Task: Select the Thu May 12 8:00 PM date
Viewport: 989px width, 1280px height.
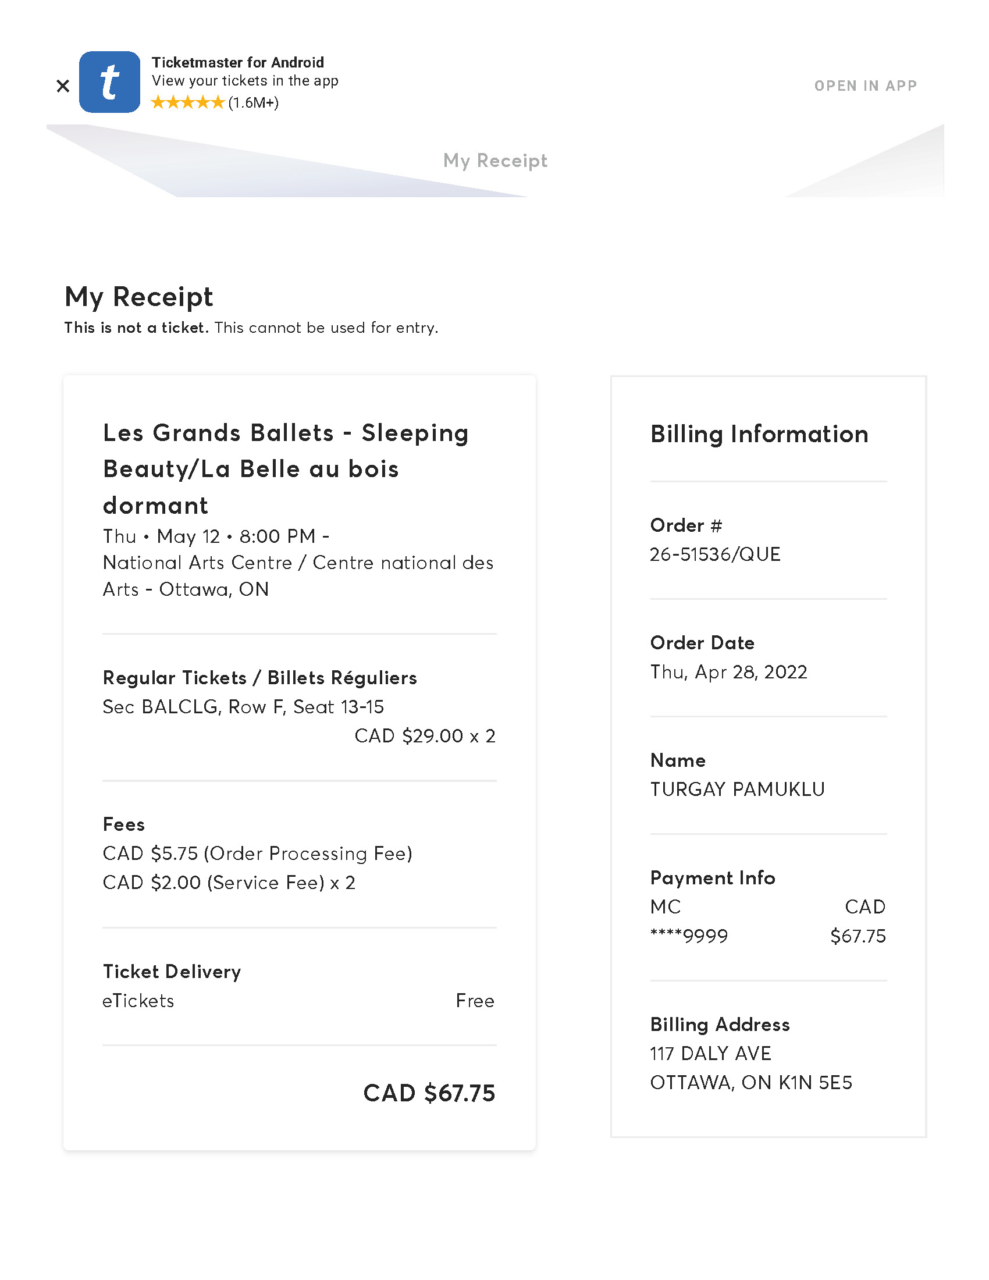Action: [x=216, y=536]
